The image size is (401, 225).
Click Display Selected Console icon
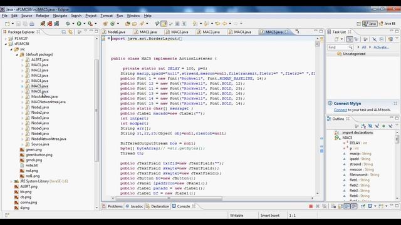[x=370, y=206]
